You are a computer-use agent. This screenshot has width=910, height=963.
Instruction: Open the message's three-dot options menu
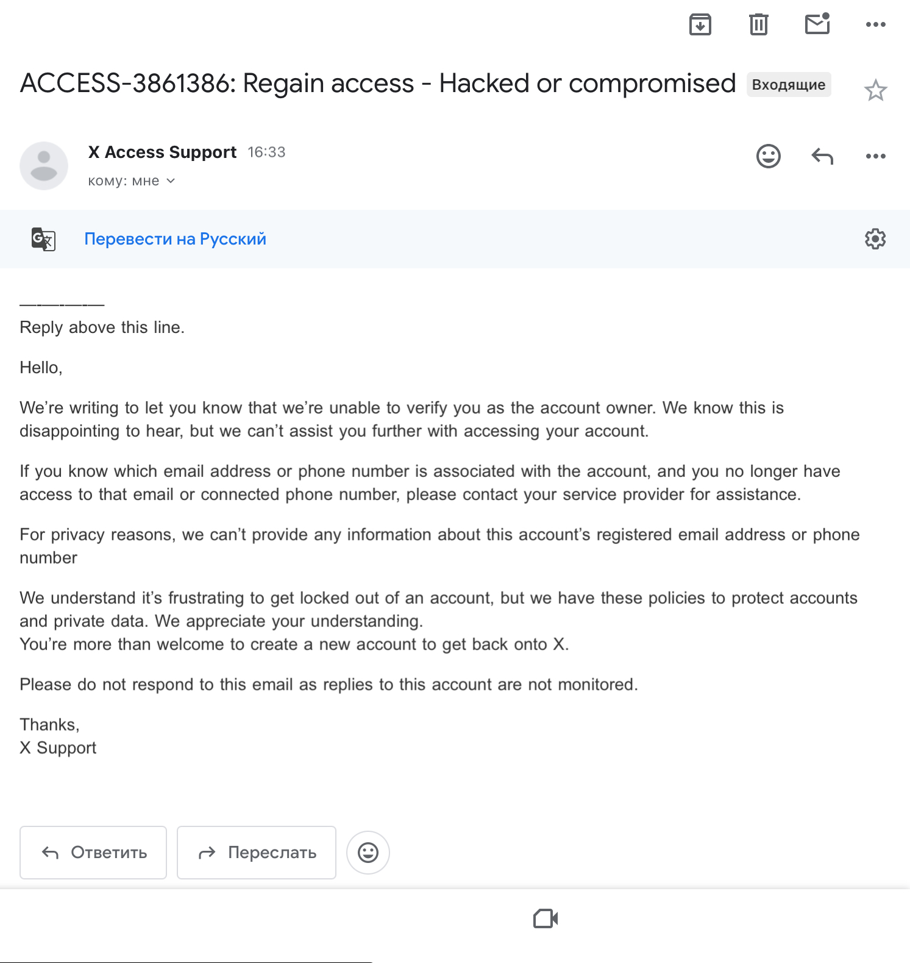point(875,156)
